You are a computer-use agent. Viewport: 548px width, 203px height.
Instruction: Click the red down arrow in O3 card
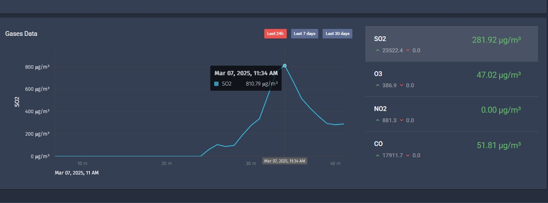point(402,86)
